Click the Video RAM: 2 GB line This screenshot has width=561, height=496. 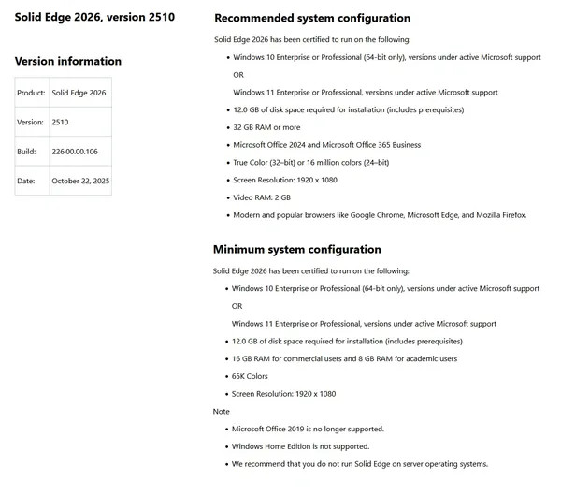point(262,197)
